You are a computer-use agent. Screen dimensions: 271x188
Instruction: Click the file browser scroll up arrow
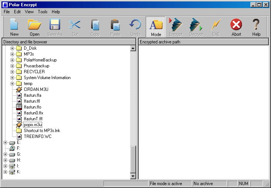(133, 48)
